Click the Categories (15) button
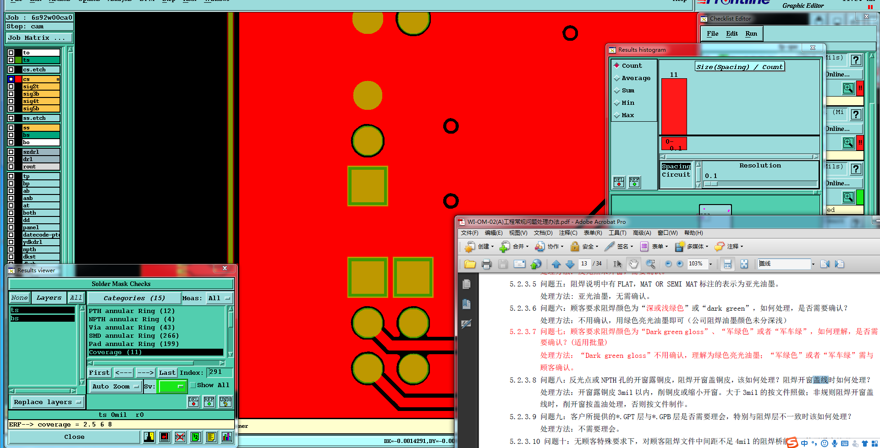880x448 pixels. [134, 298]
